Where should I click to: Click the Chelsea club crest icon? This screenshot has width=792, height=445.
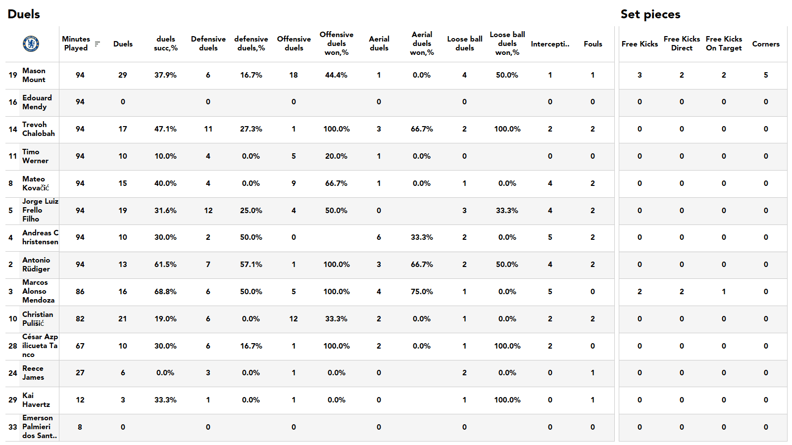[x=31, y=44]
